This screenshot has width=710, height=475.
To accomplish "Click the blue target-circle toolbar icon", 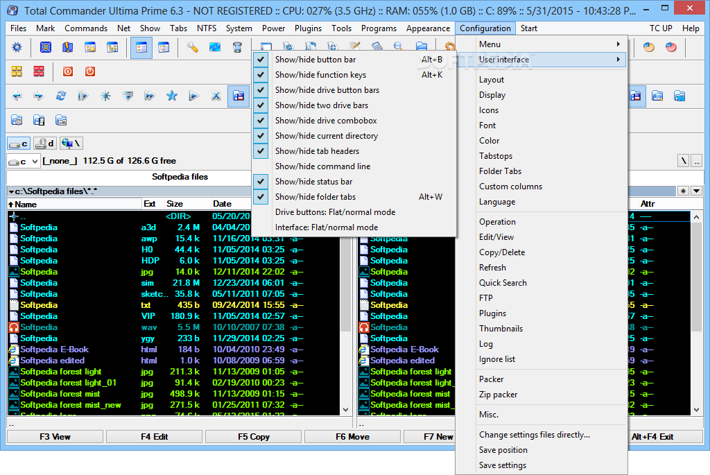I will [46, 47].
